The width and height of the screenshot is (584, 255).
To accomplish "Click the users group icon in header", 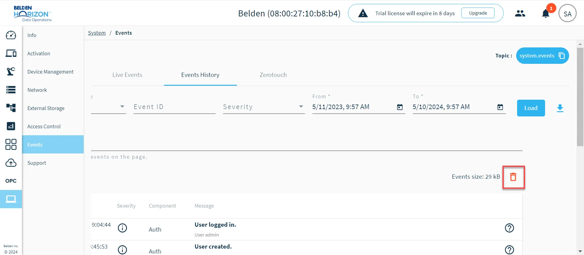I will point(520,13).
